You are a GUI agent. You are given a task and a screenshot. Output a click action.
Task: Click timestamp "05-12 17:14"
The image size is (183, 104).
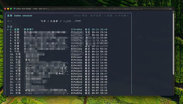(x=99, y=57)
